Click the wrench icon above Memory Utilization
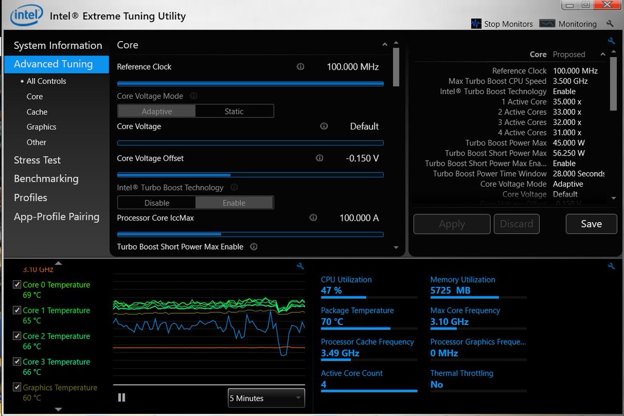Image resolution: width=624 pixels, height=416 pixels. (612, 266)
